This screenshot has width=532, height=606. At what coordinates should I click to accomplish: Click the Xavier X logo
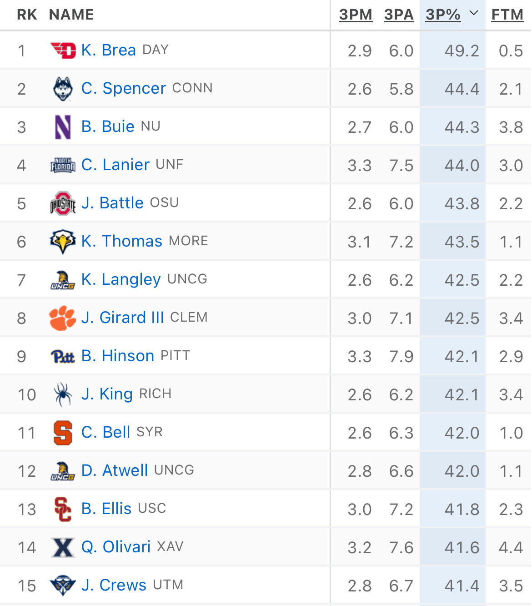coord(63,547)
